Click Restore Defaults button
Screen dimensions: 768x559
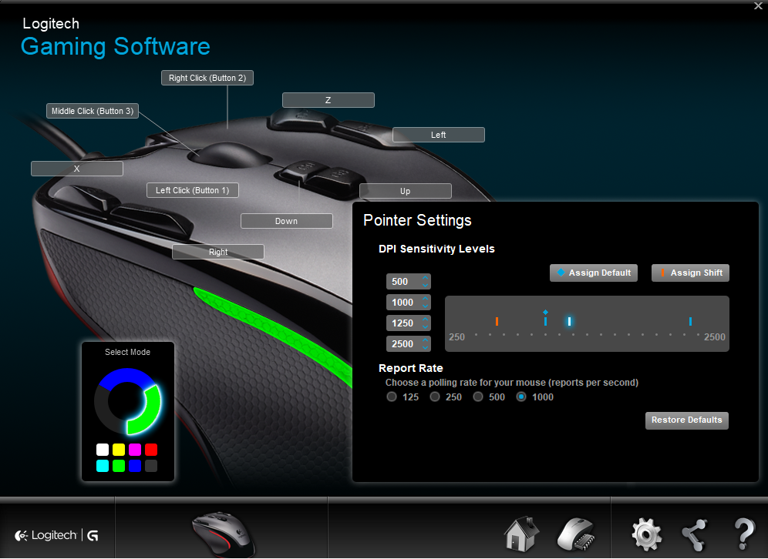(x=687, y=420)
